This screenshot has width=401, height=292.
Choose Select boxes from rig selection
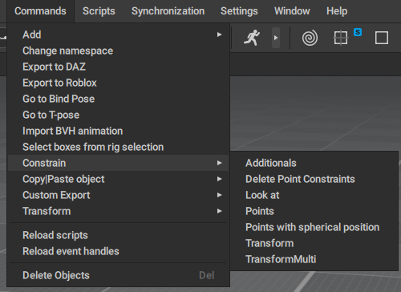click(118, 147)
